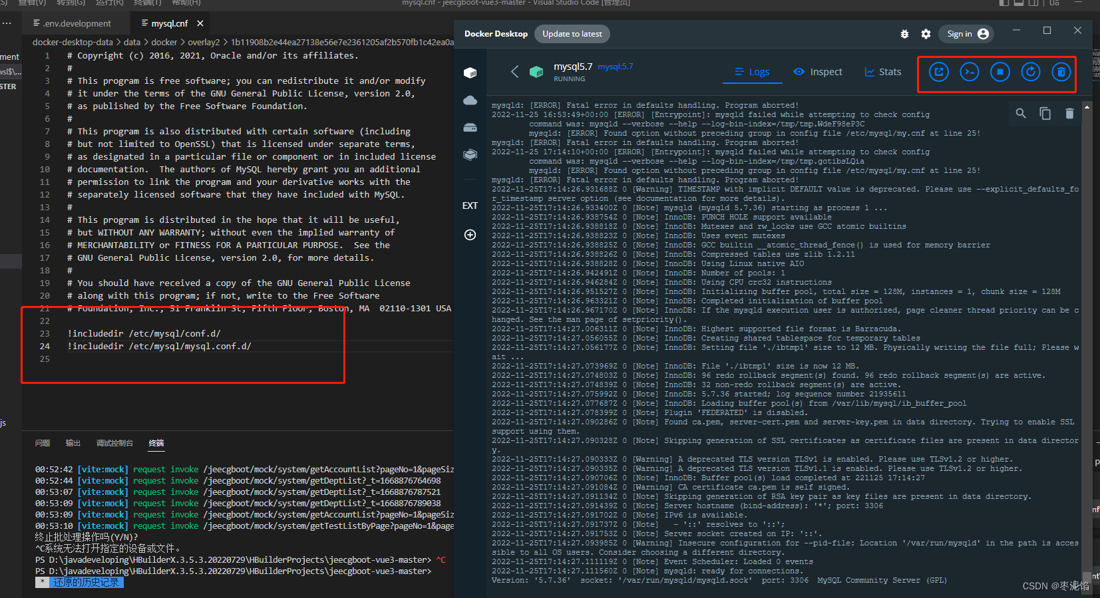Click the Version: '5.7.36' log line
Image resolution: width=1100 pixels, height=598 pixels.
[719, 580]
